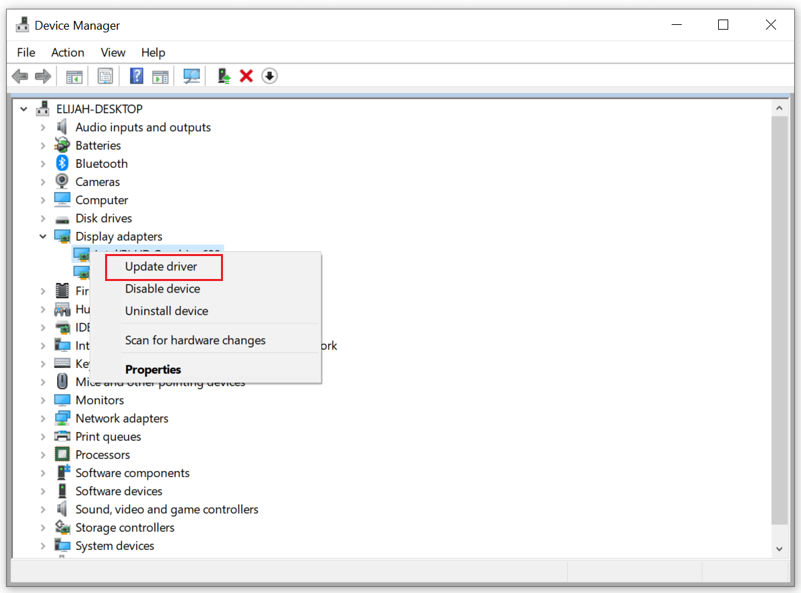Click the Show/Hide Console Tree icon
This screenshot has width=801, height=593.
pyautogui.click(x=74, y=76)
